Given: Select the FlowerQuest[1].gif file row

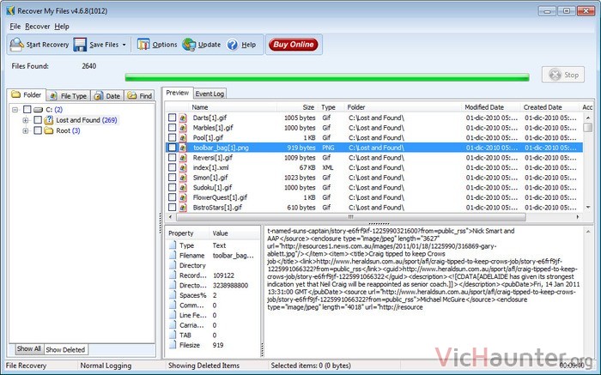Looking at the screenshot, I should point(374,197).
